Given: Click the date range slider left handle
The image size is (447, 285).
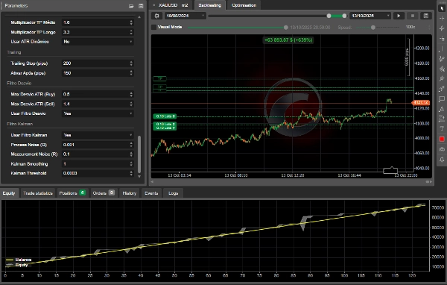Looking at the screenshot, I should (x=329, y=16).
